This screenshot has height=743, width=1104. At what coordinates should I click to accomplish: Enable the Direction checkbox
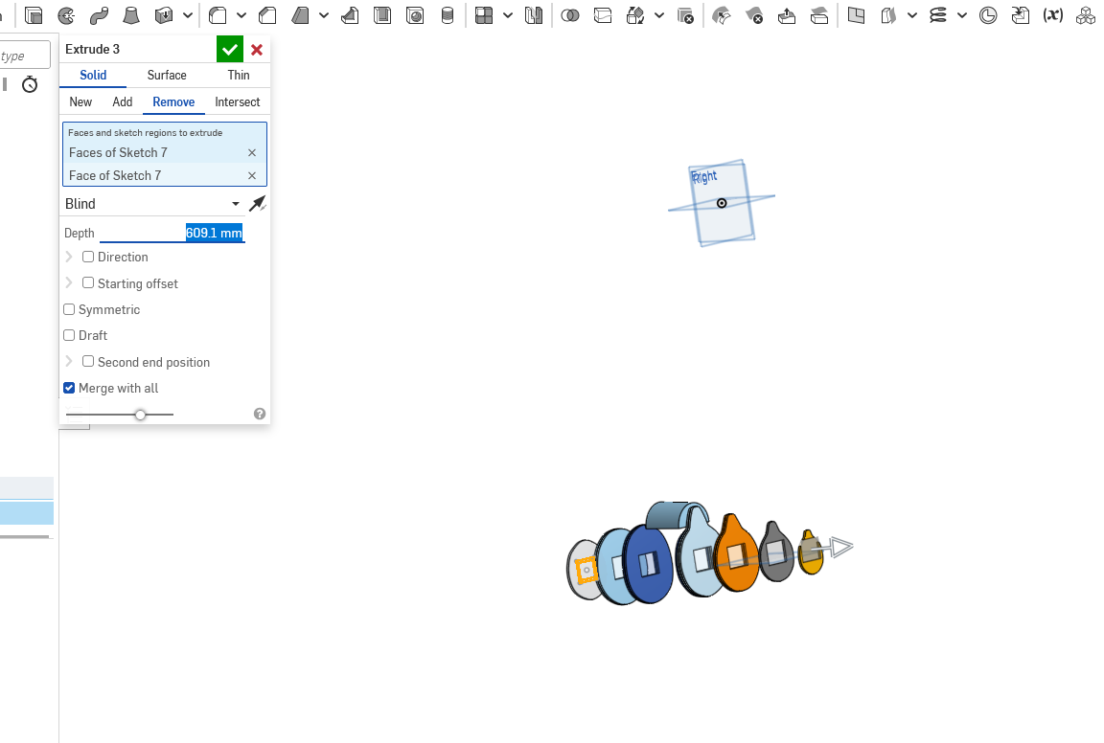pyautogui.click(x=88, y=257)
